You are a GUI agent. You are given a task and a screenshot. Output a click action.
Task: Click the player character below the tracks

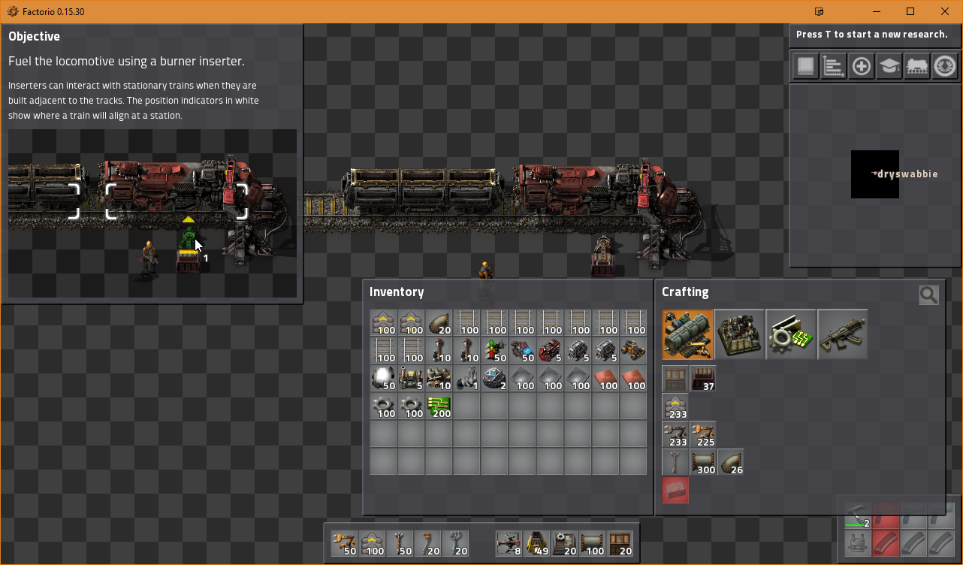[485, 270]
